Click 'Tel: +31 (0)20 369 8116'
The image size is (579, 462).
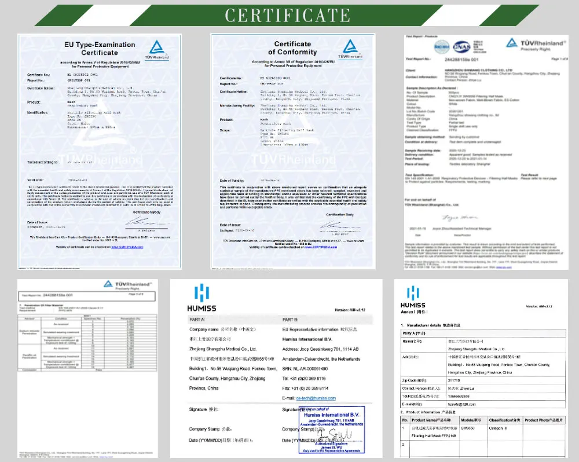click(x=304, y=379)
